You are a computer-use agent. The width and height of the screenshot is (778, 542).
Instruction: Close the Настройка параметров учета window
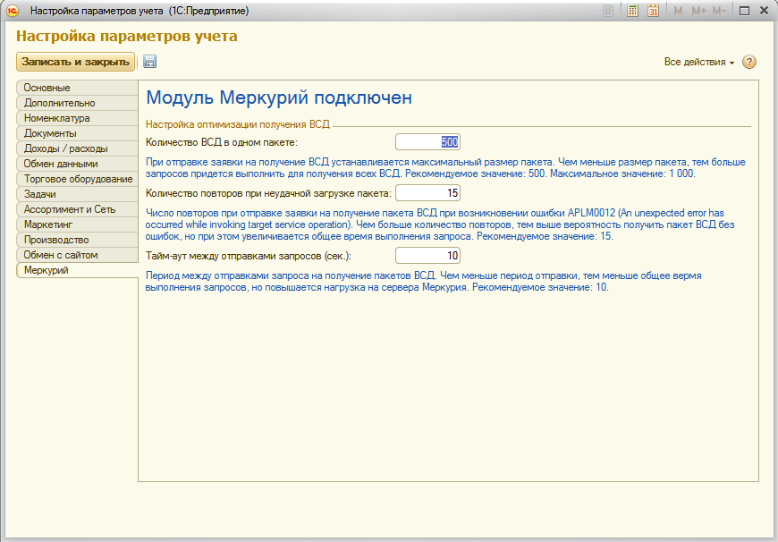[x=764, y=11]
